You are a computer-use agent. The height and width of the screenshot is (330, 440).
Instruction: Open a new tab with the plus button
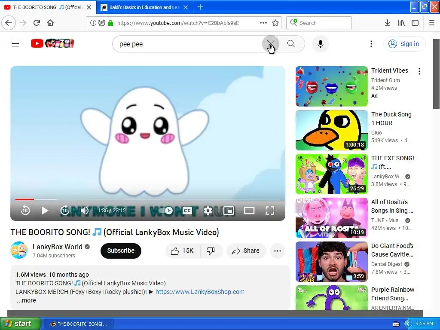pos(200,7)
